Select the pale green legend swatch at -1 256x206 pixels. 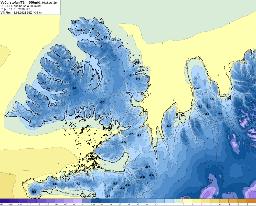[x=178, y=201]
